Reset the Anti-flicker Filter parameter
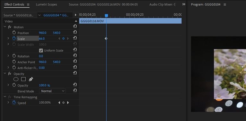The height and width of the screenshot is (121, 246). pos(75,67)
